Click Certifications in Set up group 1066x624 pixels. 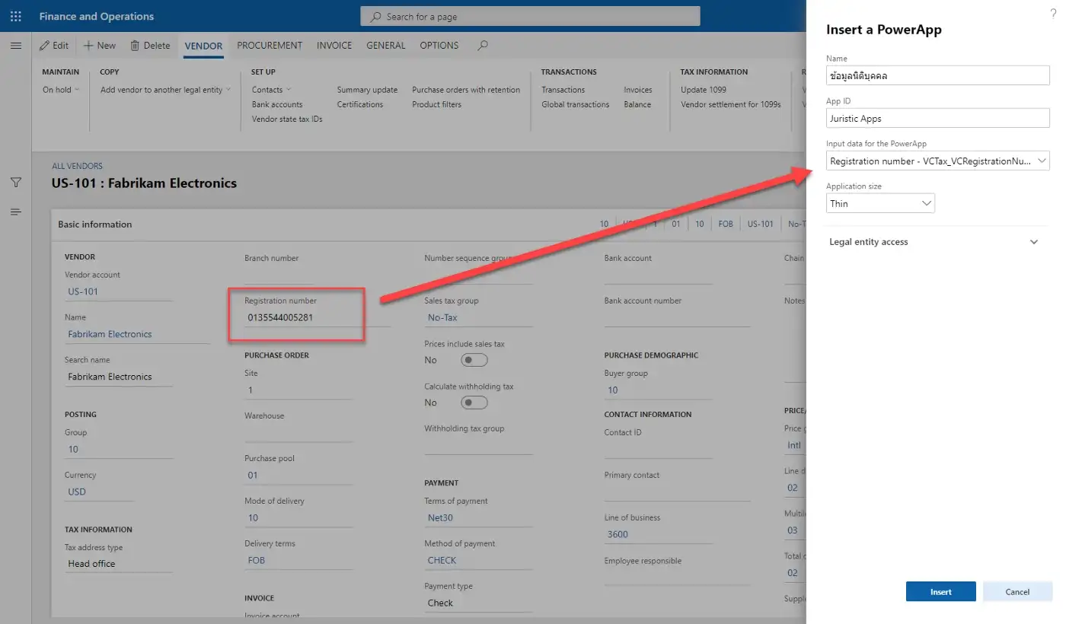tap(360, 104)
